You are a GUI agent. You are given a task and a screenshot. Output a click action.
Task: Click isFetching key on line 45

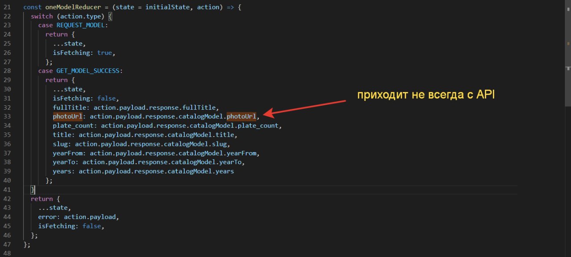click(x=56, y=226)
